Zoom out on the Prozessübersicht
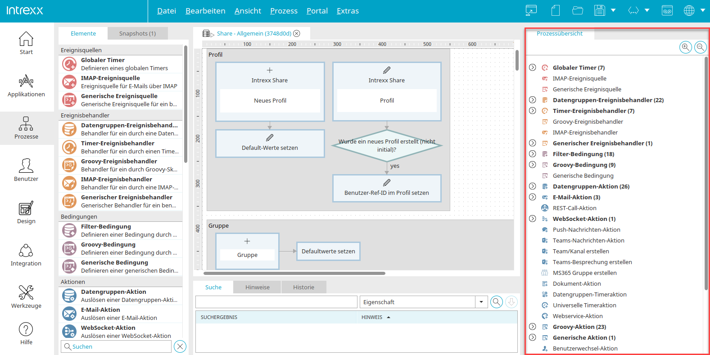 pos(701,47)
